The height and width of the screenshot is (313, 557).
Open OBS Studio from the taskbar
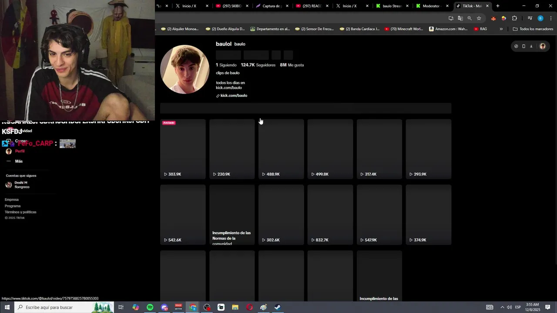click(x=207, y=307)
